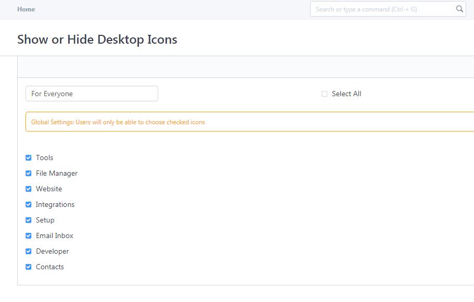Image resolution: width=474 pixels, height=302 pixels.
Task: Click the Tools label text
Action: (x=44, y=157)
